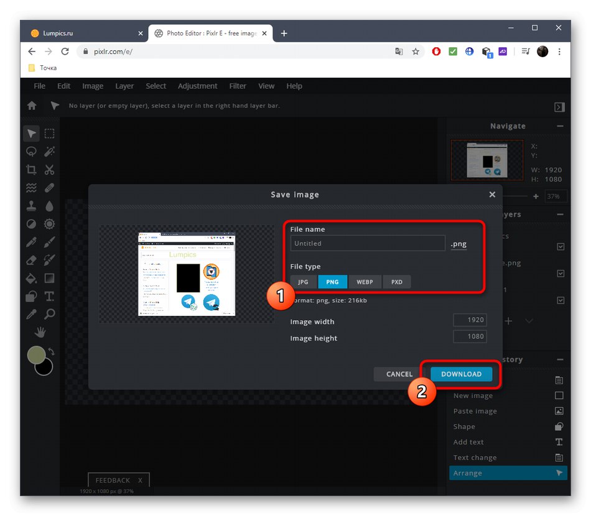Viewport: 591px width, 516px height.
Task: Select the Brush tool
Action: pyautogui.click(x=49, y=242)
